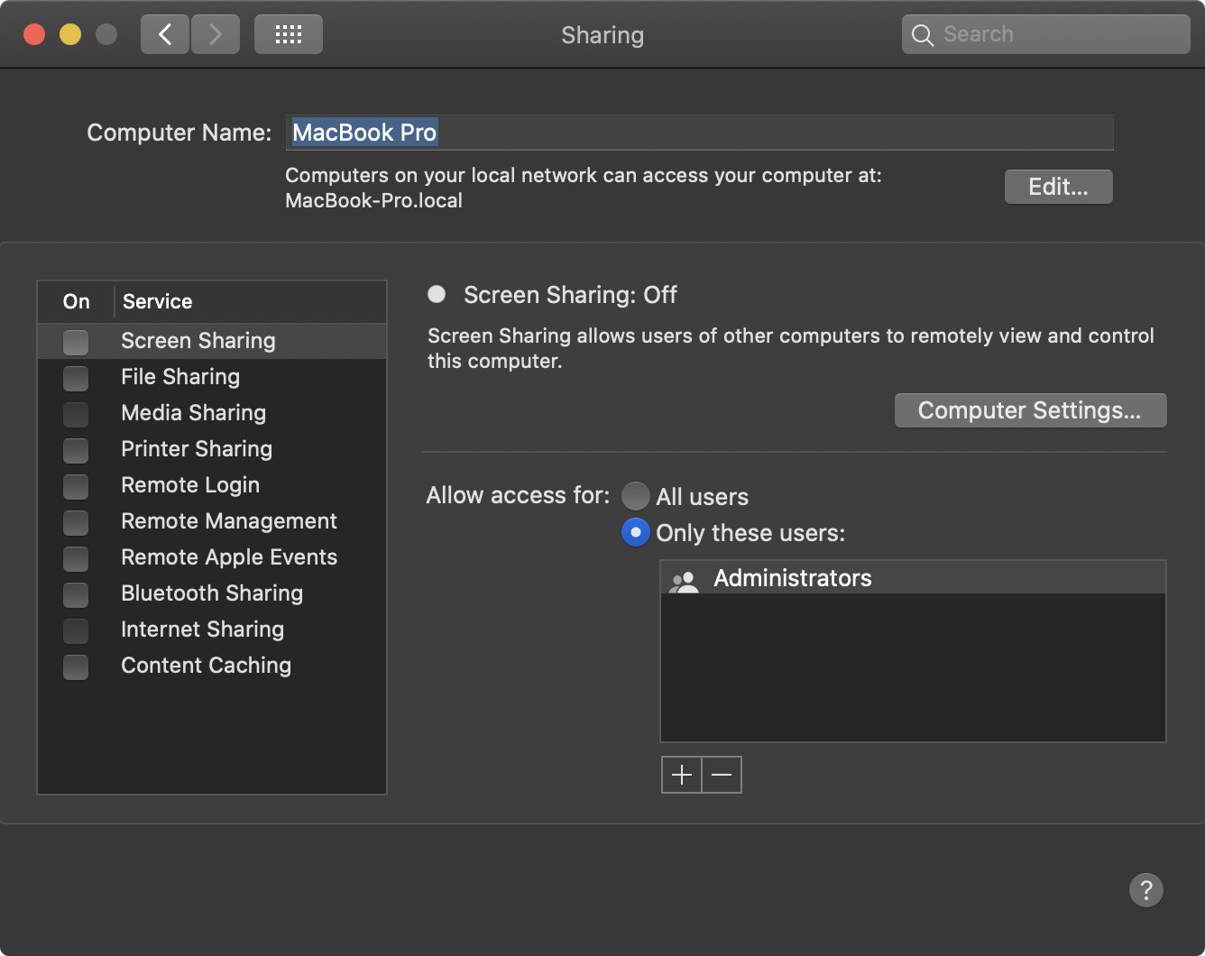Select the Only these users radio button
The width and height of the screenshot is (1205, 956).
click(x=636, y=532)
